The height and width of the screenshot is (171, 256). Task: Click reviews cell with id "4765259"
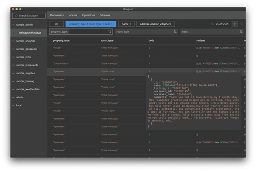pyautogui.click(x=218, y=64)
